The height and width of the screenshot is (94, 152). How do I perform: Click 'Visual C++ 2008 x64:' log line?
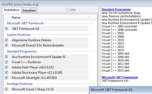point(116,57)
